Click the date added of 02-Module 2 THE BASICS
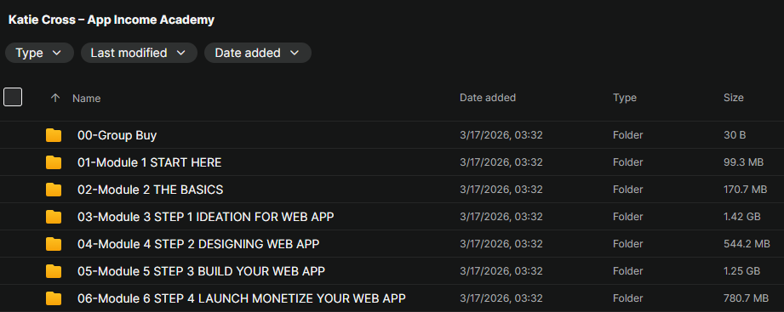Image resolution: width=784 pixels, height=312 pixels. (501, 190)
